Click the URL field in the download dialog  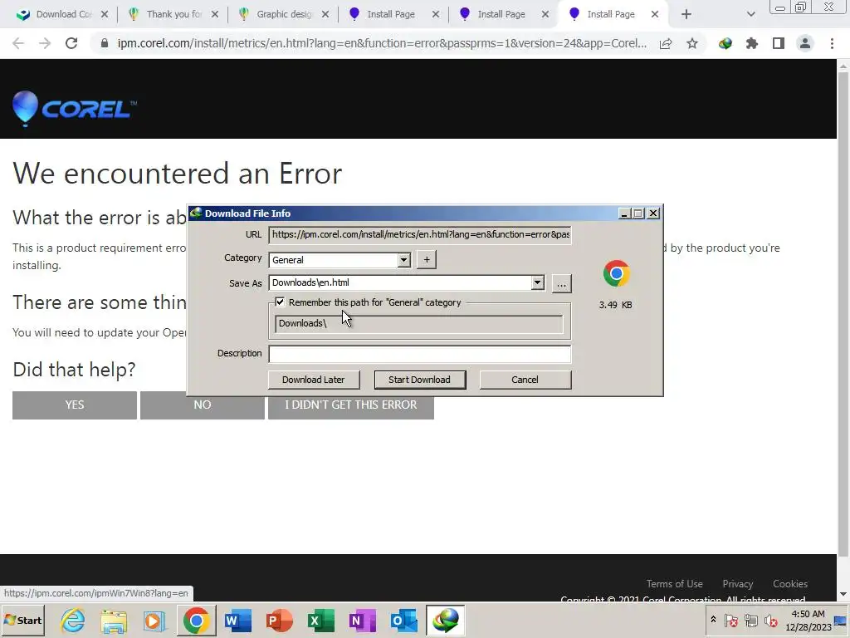click(419, 235)
